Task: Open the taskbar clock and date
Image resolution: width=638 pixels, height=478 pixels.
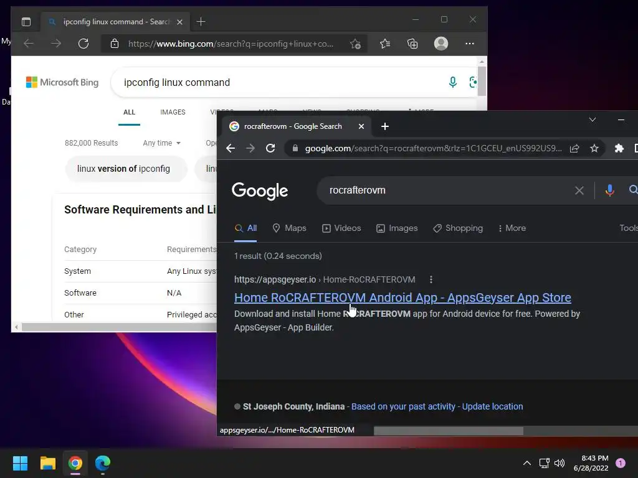Action: 591,463
